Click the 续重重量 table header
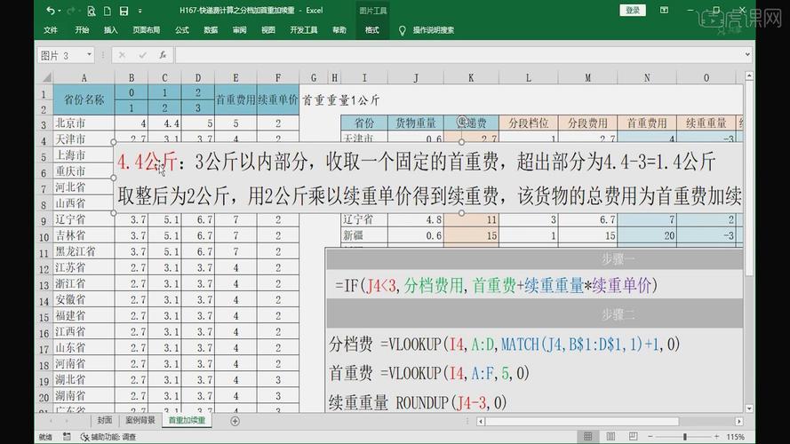790x444 pixels. (706, 123)
